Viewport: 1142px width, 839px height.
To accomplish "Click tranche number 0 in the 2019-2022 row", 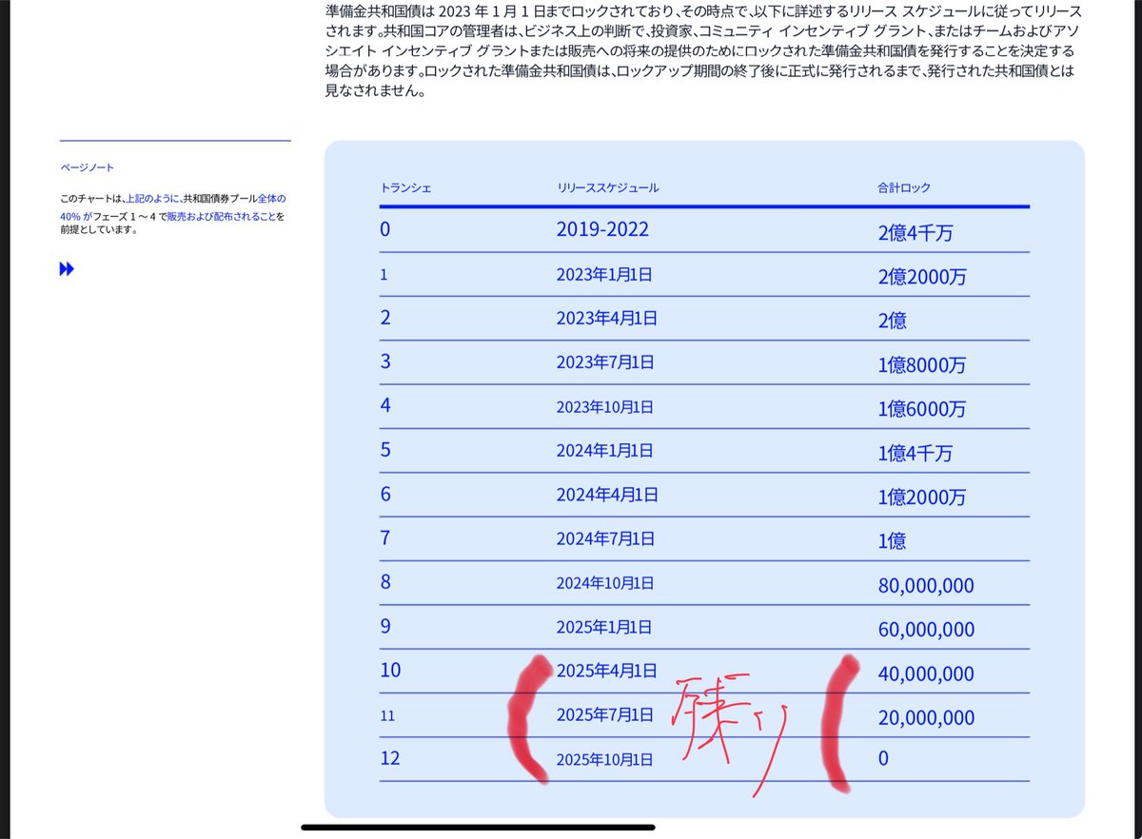I will 385,229.
